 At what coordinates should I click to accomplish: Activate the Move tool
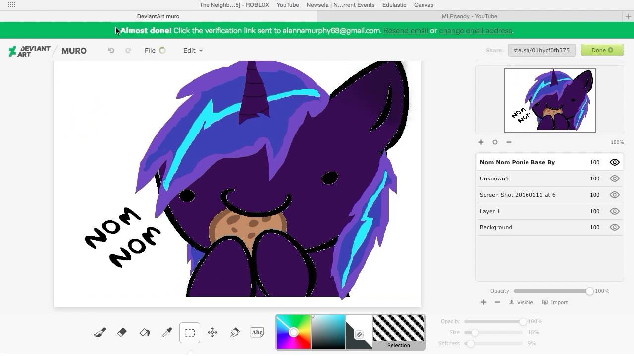pos(212,333)
